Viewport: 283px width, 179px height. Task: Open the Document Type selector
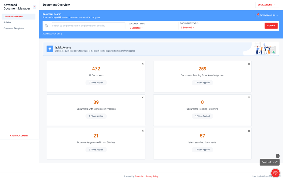136,28
